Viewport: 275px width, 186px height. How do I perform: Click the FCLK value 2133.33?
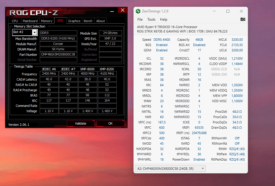(237, 45)
